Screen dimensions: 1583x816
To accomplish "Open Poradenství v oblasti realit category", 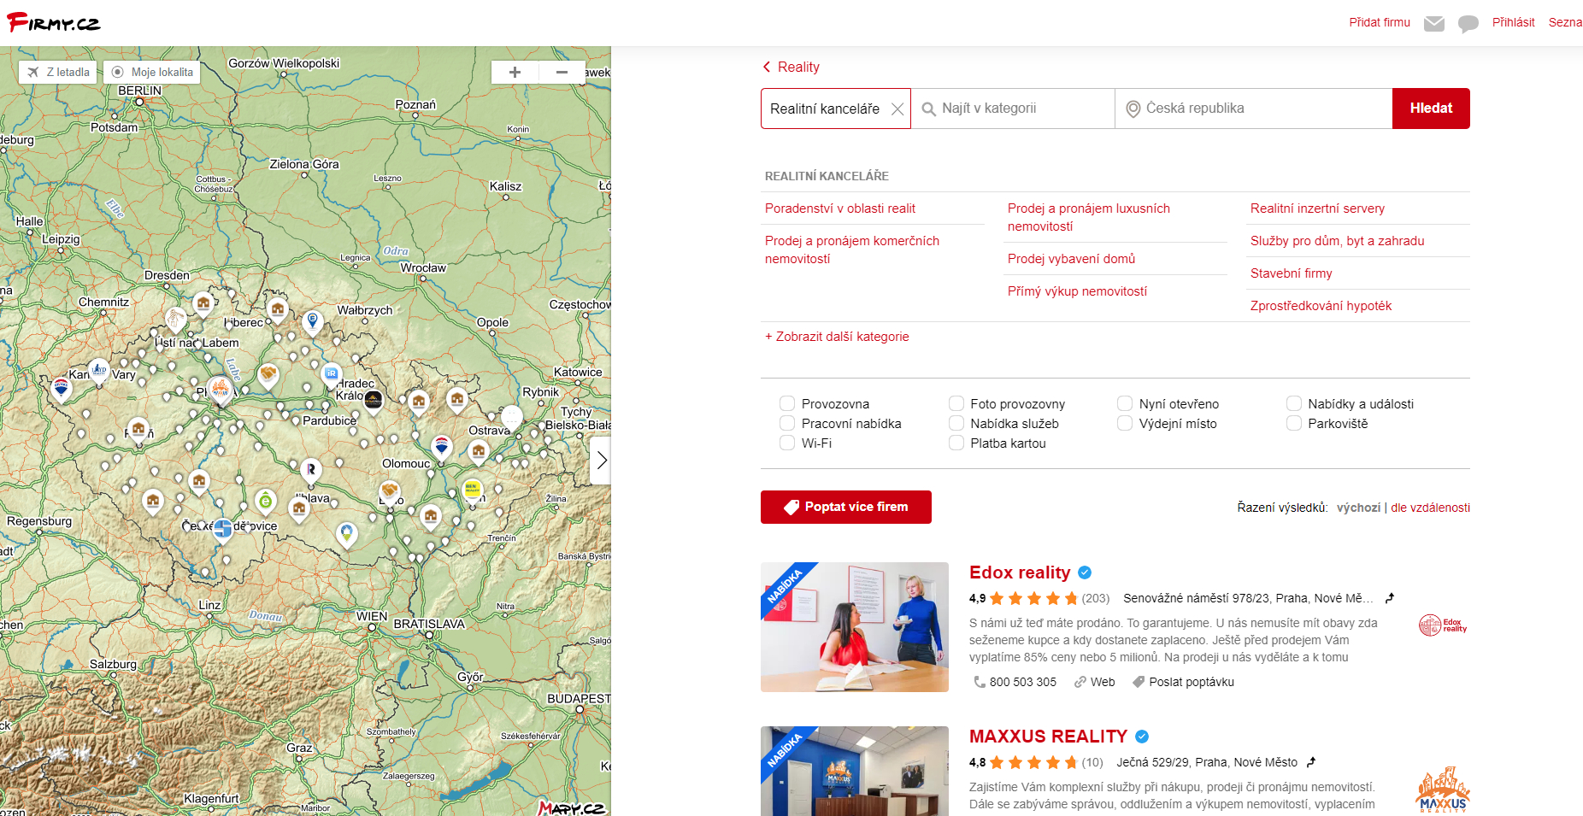I will pos(840,208).
